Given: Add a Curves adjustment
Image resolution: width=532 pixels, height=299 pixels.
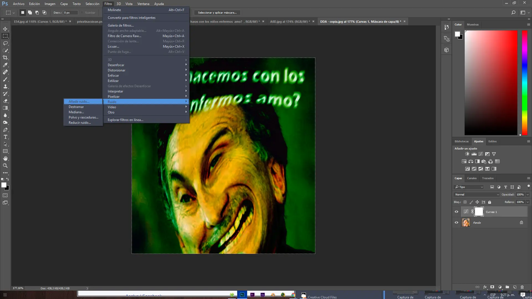Looking at the screenshot, I should click(x=481, y=154).
